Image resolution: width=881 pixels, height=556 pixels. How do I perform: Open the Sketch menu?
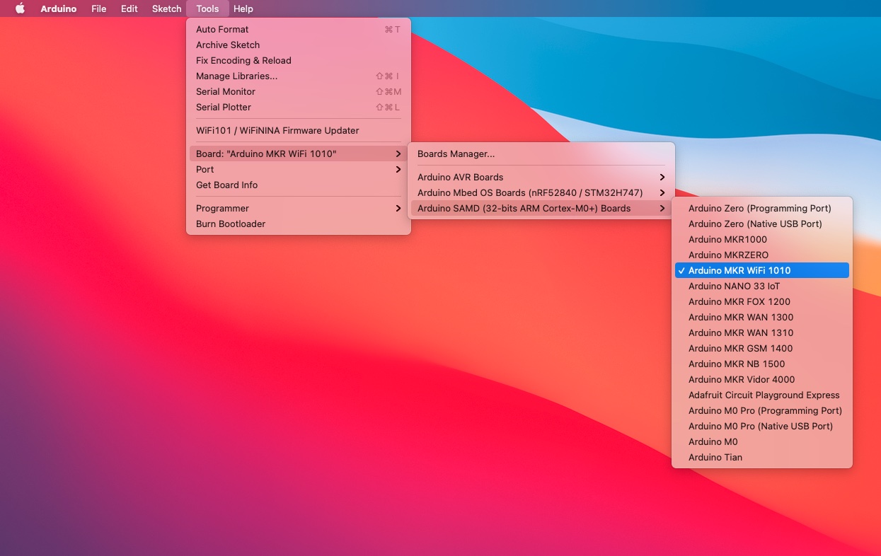(x=166, y=8)
